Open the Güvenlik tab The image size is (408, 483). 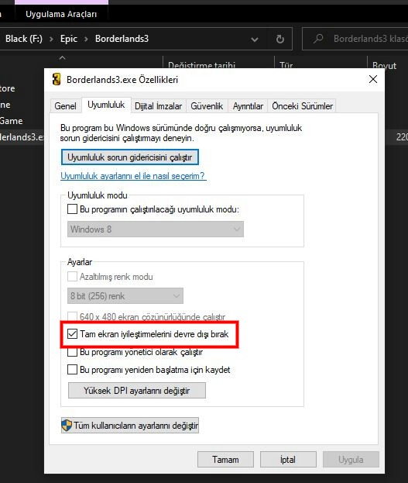click(207, 106)
